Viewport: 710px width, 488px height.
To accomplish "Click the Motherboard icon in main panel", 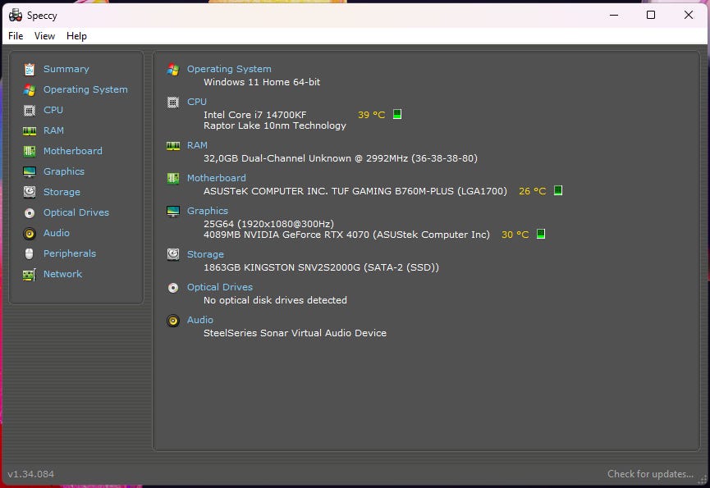I will coord(173,178).
